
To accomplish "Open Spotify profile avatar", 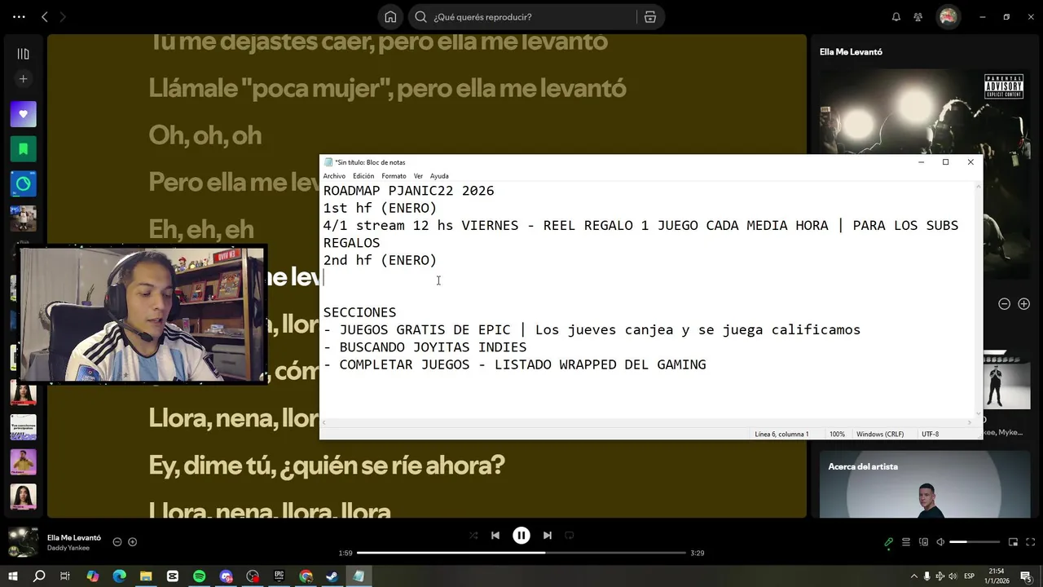I will tap(948, 17).
